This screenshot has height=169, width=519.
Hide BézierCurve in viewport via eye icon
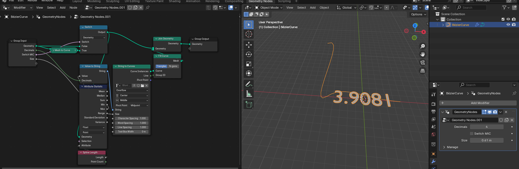point(508,25)
